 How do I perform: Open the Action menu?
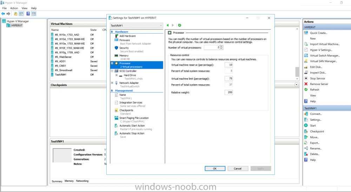click(14, 8)
